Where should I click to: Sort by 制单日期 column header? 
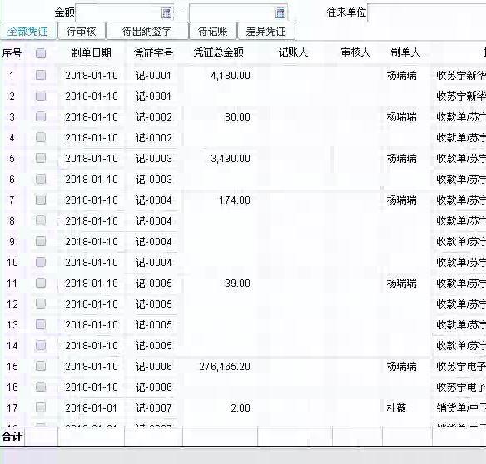[92, 52]
